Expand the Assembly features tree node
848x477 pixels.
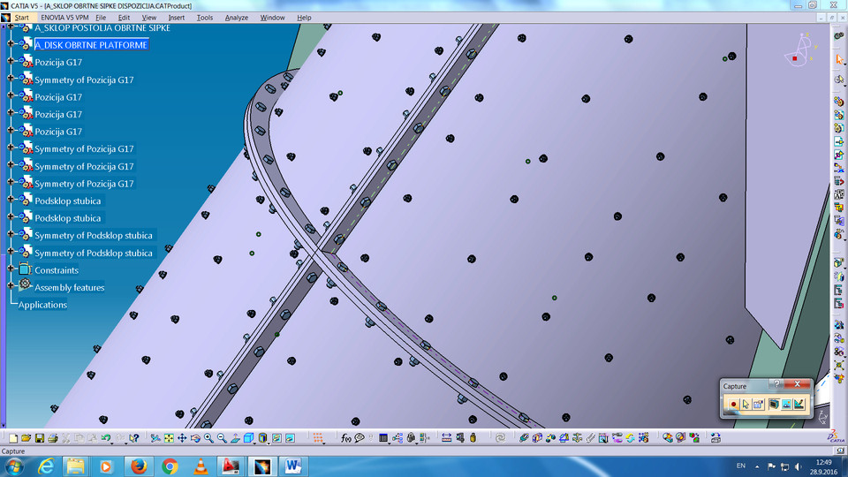coord(11,285)
